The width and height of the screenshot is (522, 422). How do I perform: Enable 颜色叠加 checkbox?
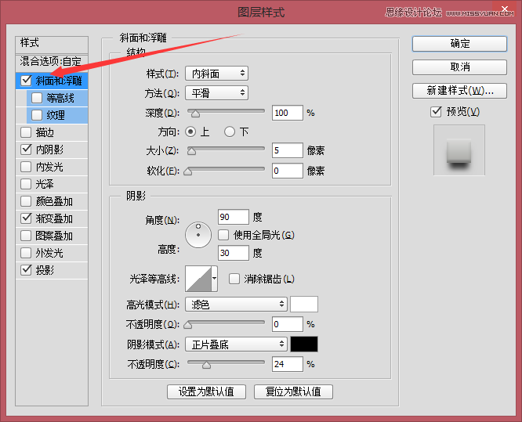click(26, 201)
